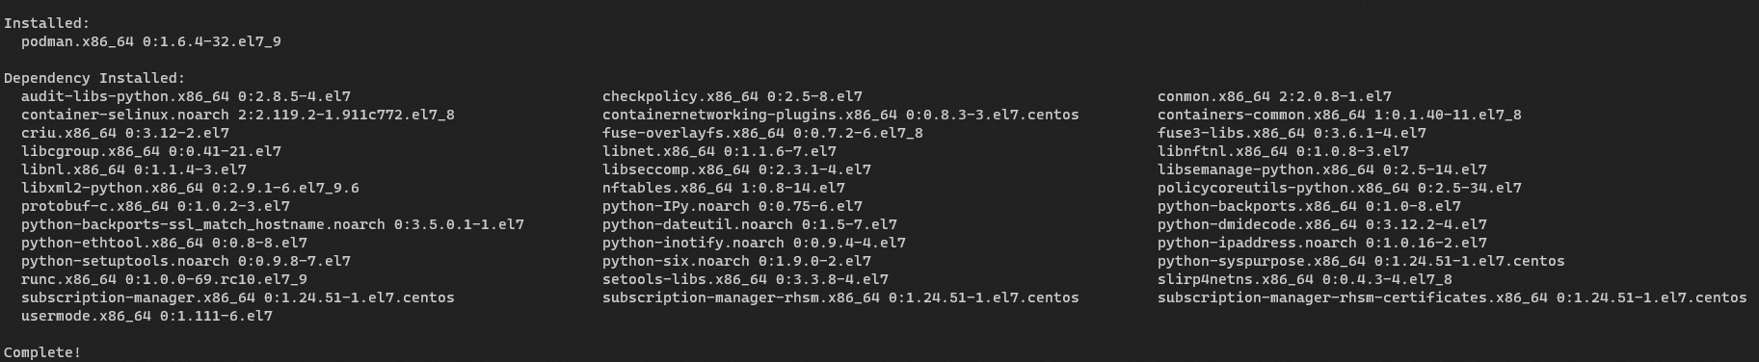Viewport: 1759px width, 362px height.
Task: Select runc.x86_64 package text
Action: (164, 279)
